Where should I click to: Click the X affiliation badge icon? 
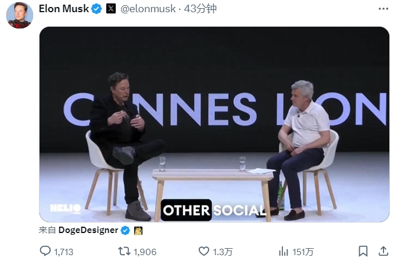tap(111, 9)
